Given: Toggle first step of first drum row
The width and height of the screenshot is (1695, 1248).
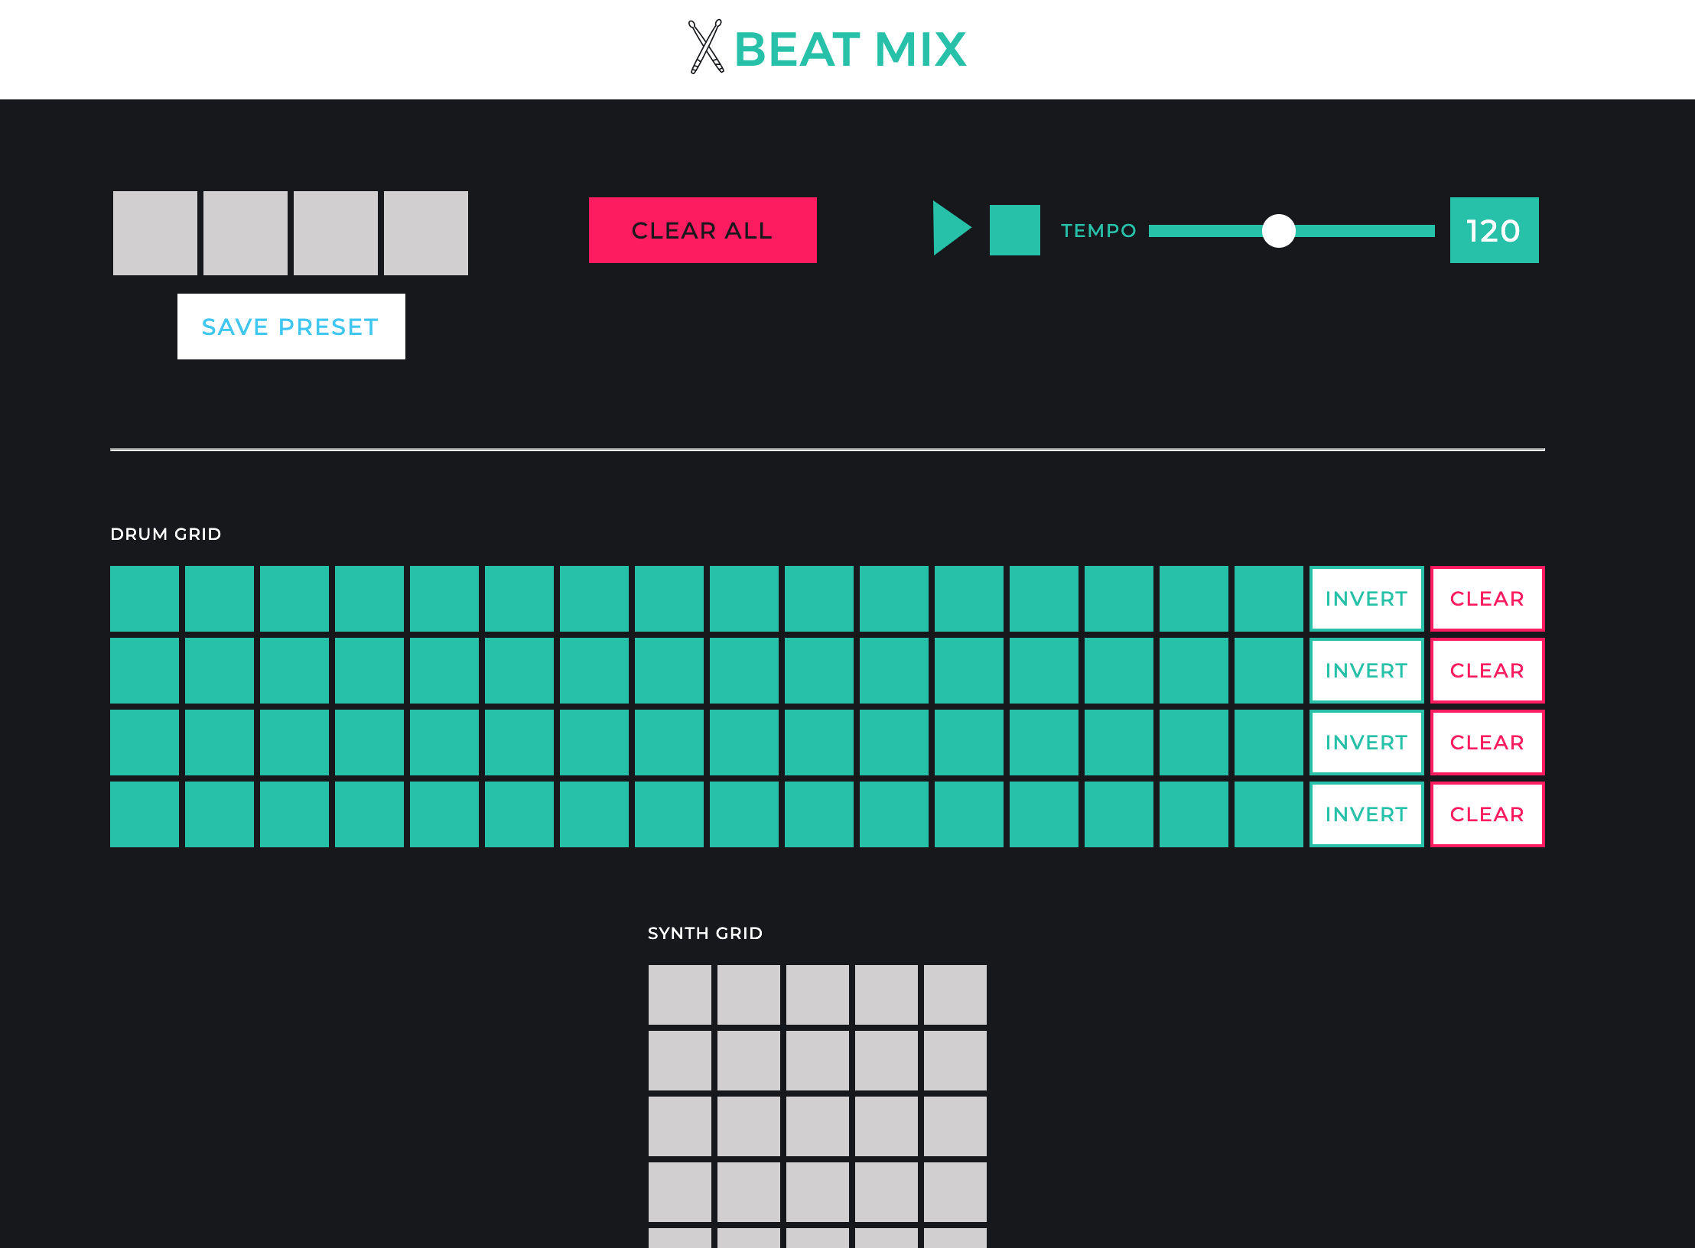Looking at the screenshot, I should (x=145, y=599).
